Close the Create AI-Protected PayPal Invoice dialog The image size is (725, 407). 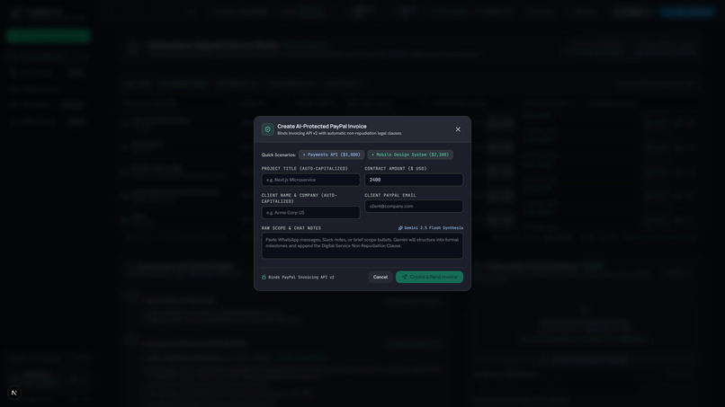tap(458, 129)
